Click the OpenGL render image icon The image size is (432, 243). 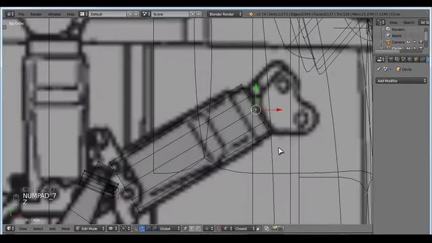(x=275, y=229)
